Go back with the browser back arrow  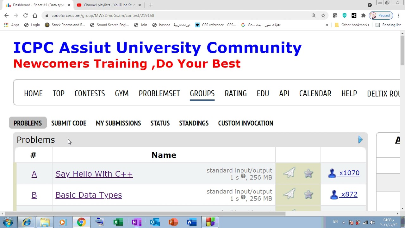pos(6,15)
